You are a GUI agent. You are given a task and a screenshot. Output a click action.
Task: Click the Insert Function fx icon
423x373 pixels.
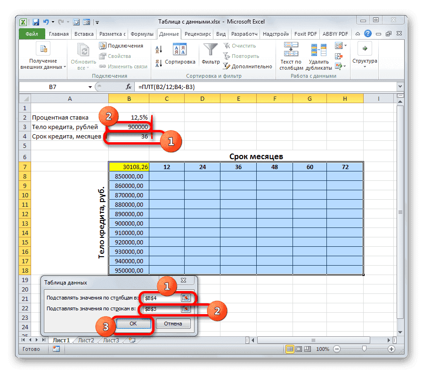128,86
